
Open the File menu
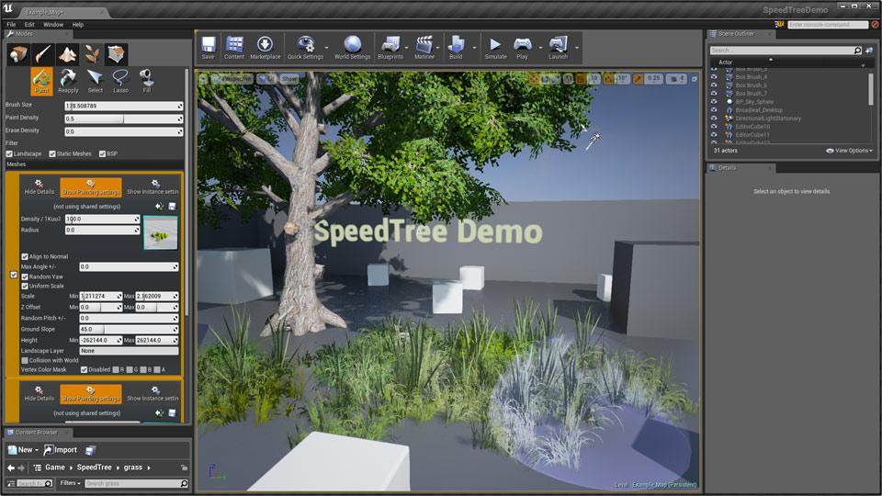[x=11, y=25]
